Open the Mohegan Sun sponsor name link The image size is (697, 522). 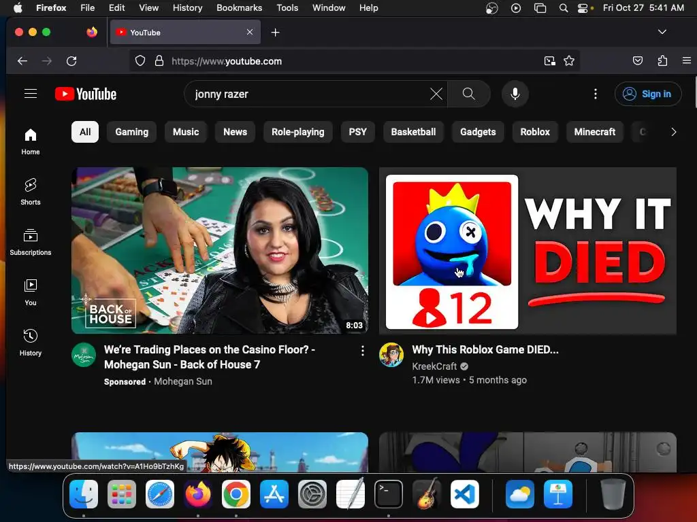tap(182, 381)
